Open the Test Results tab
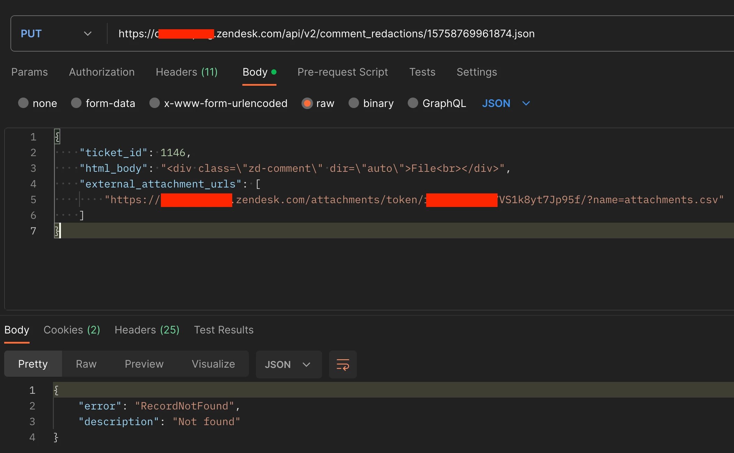Viewport: 734px width, 453px height. (224, 330)
